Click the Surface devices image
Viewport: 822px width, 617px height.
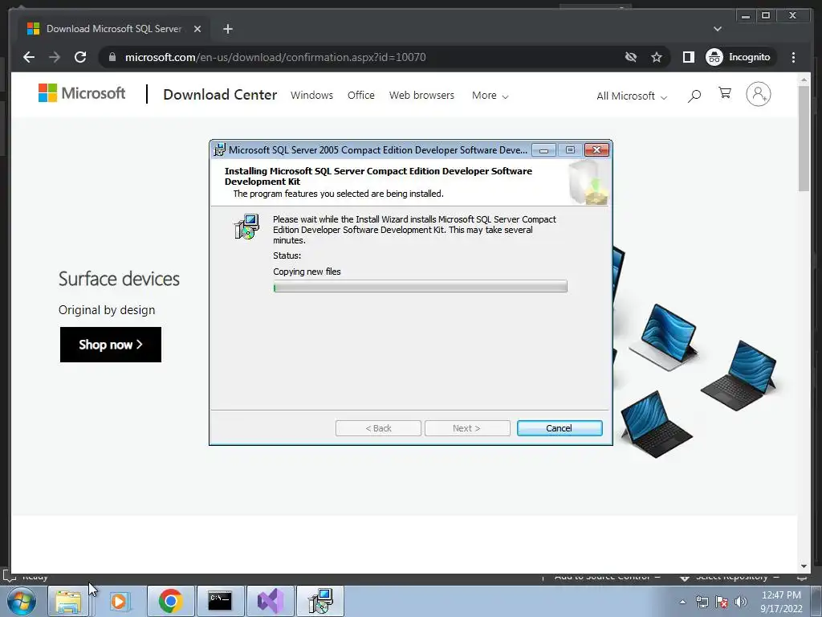click(698, 352)
